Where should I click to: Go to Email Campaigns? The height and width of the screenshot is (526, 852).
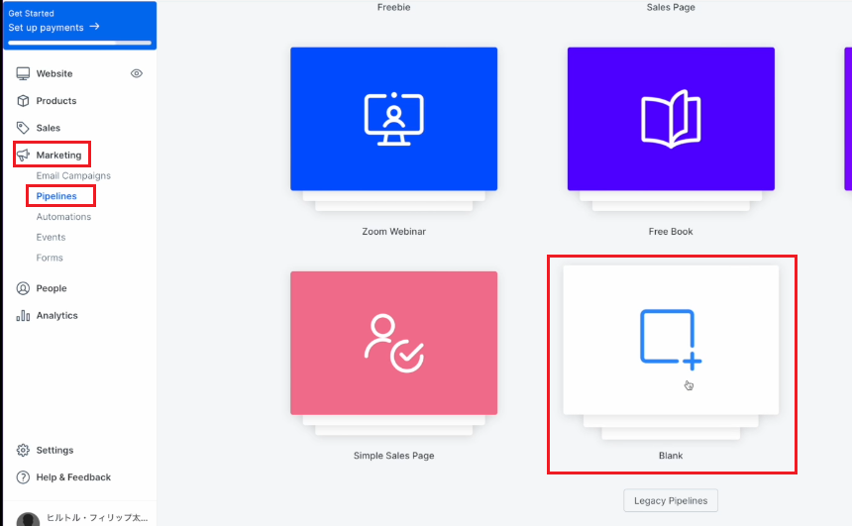click(x=73, y=175)
